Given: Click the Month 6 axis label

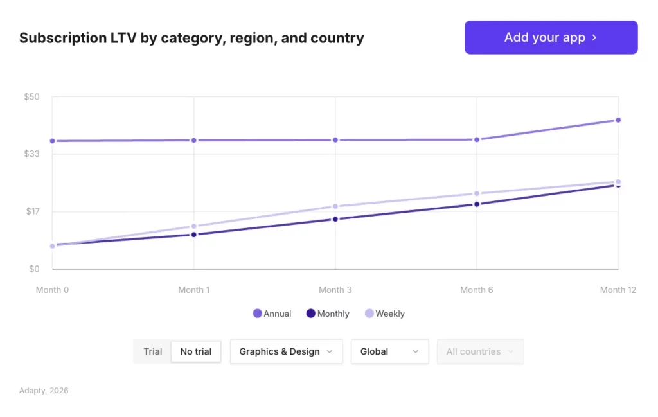Looking at the screenshot, I should 476,290.
